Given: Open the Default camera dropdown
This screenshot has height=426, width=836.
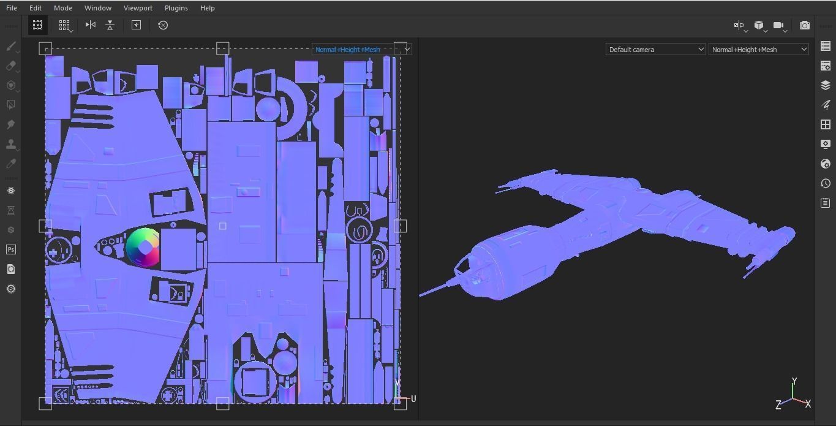Looking at the screenshot, I should [x=656, y=49].
